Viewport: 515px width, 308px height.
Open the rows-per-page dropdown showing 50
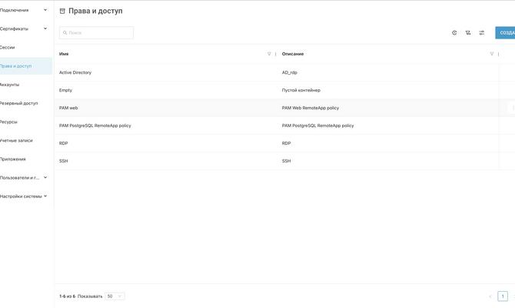[x=115, y=296]
